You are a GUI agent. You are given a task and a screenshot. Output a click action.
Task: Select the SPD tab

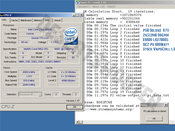click(x=47, y=20)
